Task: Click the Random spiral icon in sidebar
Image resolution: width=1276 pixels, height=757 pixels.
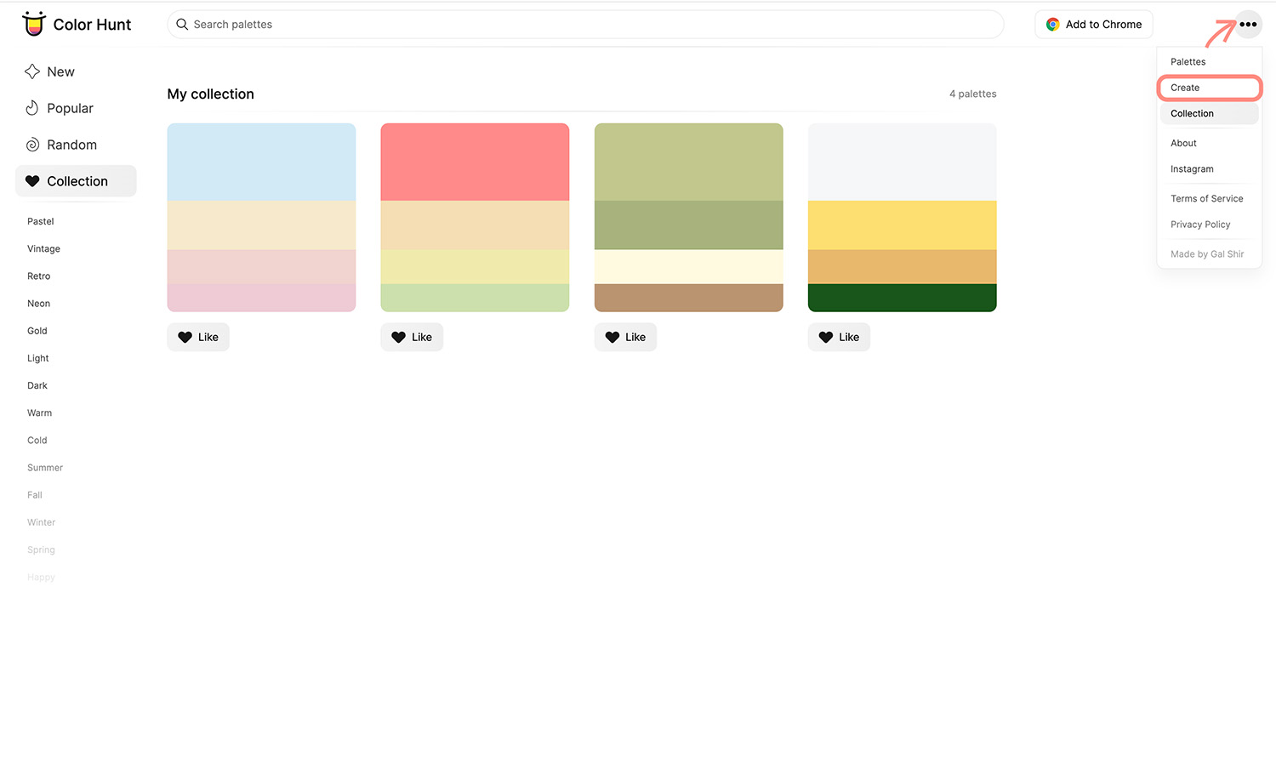Action: pyautogui.click(x=32, y=145)
